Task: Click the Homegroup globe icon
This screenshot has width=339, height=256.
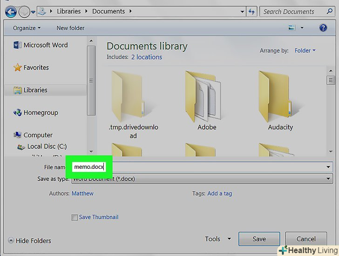Action: 18,112
